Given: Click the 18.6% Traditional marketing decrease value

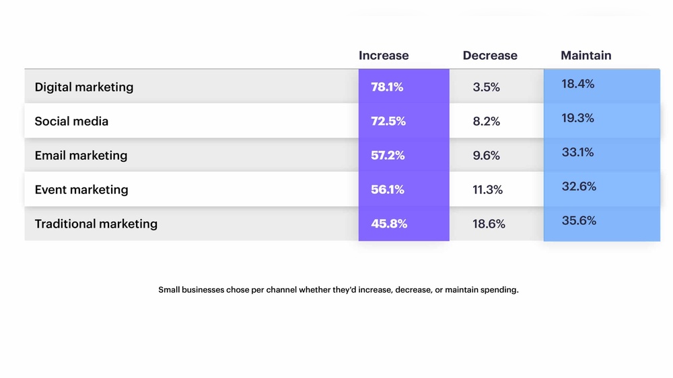Looking at the screenshot, I should [x=489, y=224].
